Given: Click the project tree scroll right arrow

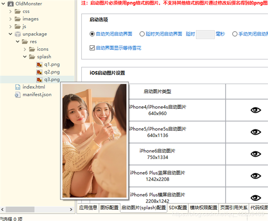Looking at the screenshot, I should pos(71,209).
